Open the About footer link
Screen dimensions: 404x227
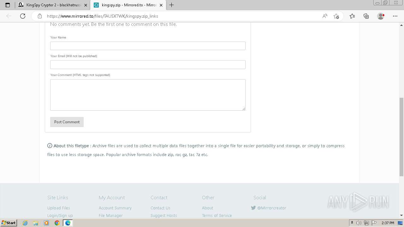point(208,208)
